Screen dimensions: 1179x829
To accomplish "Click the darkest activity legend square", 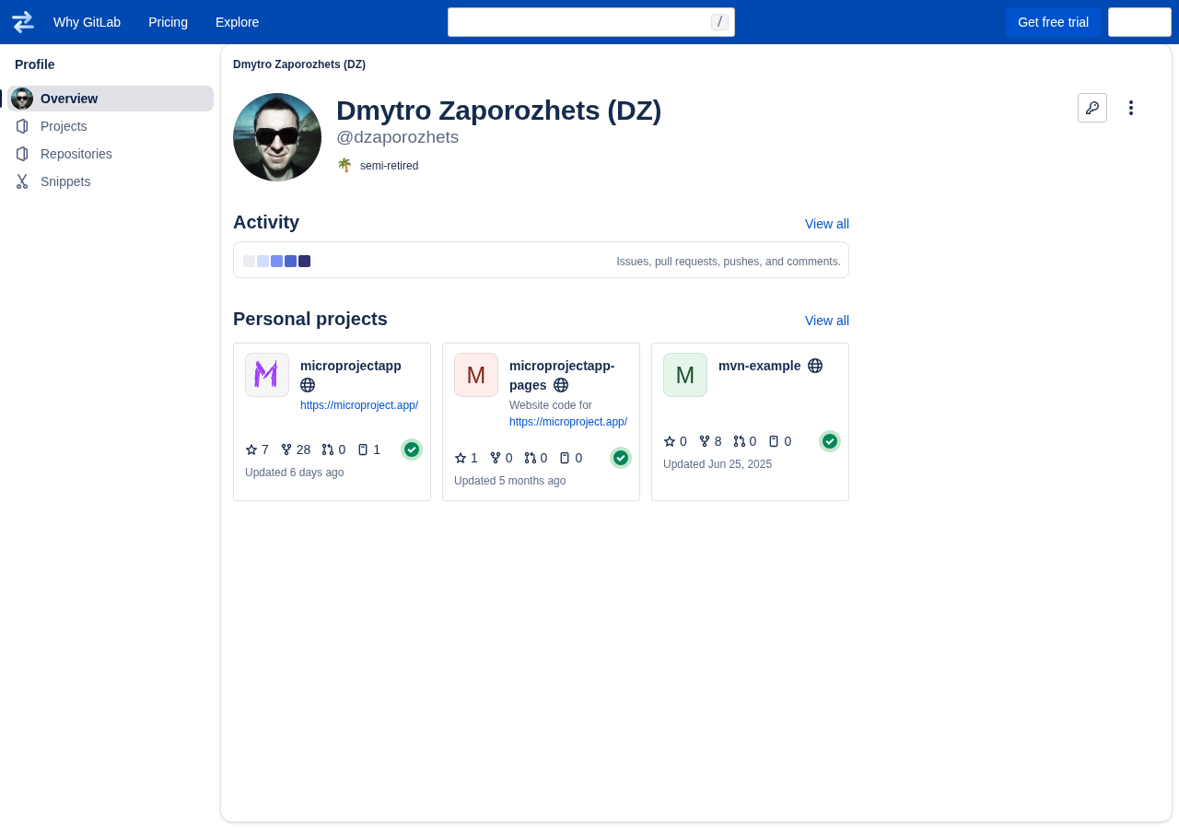I will [304, 262].
